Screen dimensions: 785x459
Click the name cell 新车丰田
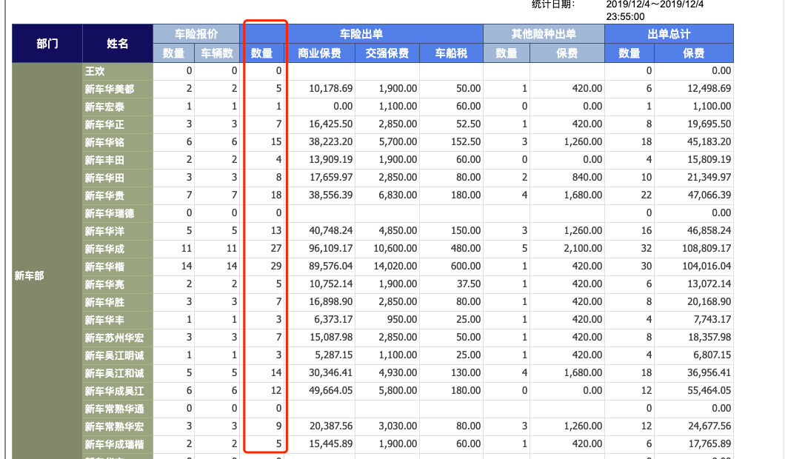(x=118, y=160)
